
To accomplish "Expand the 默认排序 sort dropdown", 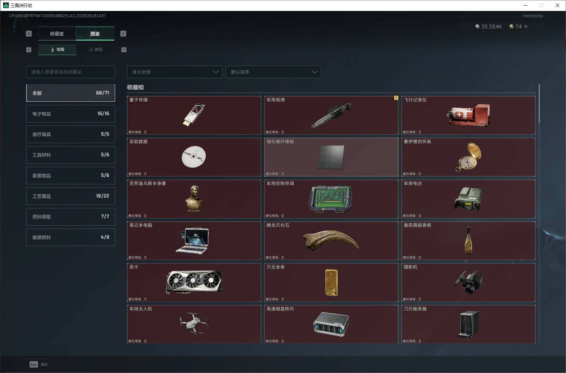I will 273,72.
